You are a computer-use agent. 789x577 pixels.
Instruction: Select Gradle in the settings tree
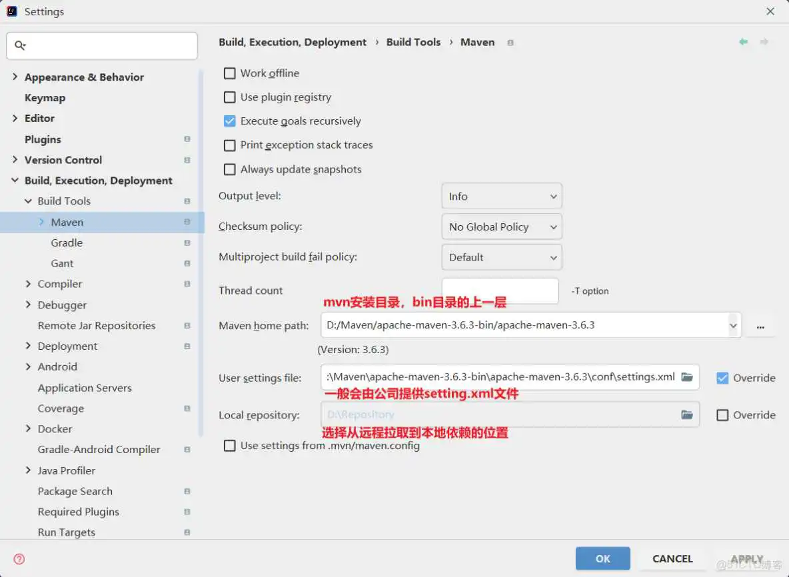tap(66, 243)
